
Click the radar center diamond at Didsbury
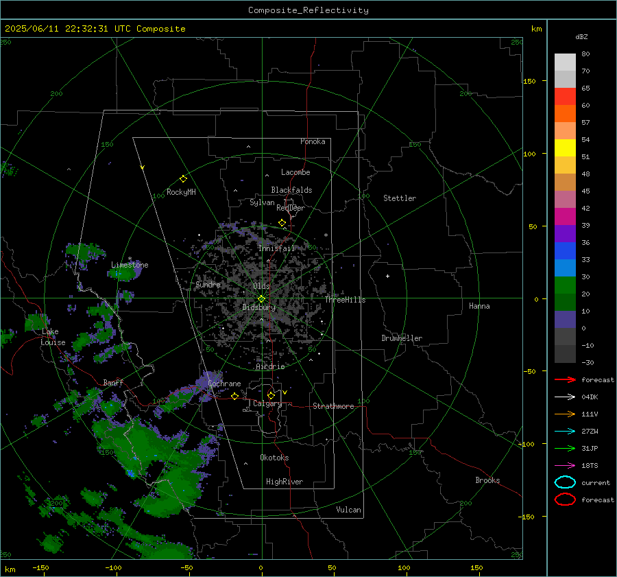pos(261,299)
